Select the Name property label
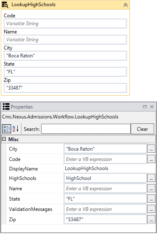This screenshot has width=157, height=234. click(x=16, y=189)
